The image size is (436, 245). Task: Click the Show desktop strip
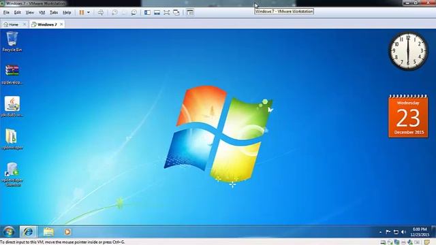coord(433,231)
